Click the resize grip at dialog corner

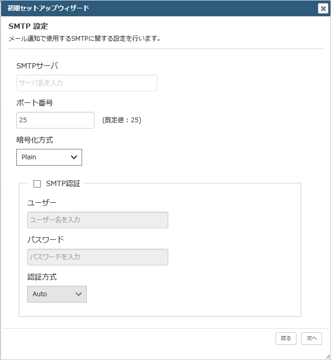328,357
